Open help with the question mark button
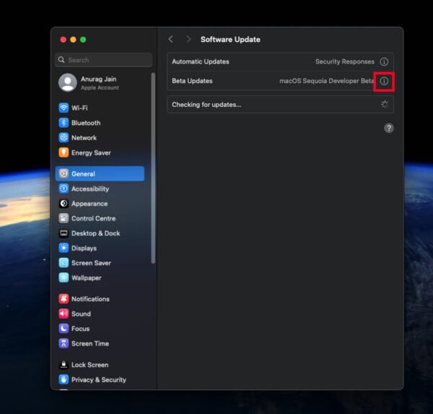 click(x=389, y=128)
